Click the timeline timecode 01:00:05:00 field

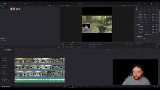7,50
